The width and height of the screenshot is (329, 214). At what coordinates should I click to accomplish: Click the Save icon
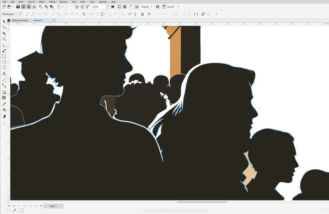click(x=18, y=7)
